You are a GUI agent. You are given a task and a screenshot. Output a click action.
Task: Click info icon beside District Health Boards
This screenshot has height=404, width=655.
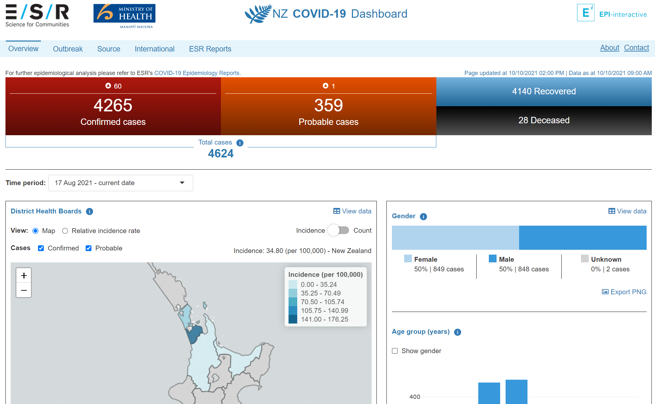click(x=90, y=211)
